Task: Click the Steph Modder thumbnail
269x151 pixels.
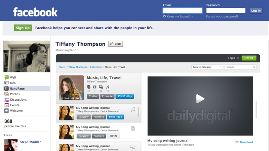Action: pos(11,145)
